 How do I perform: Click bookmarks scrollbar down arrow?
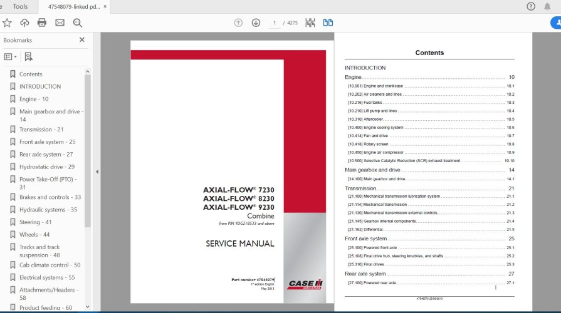(87, 307)
